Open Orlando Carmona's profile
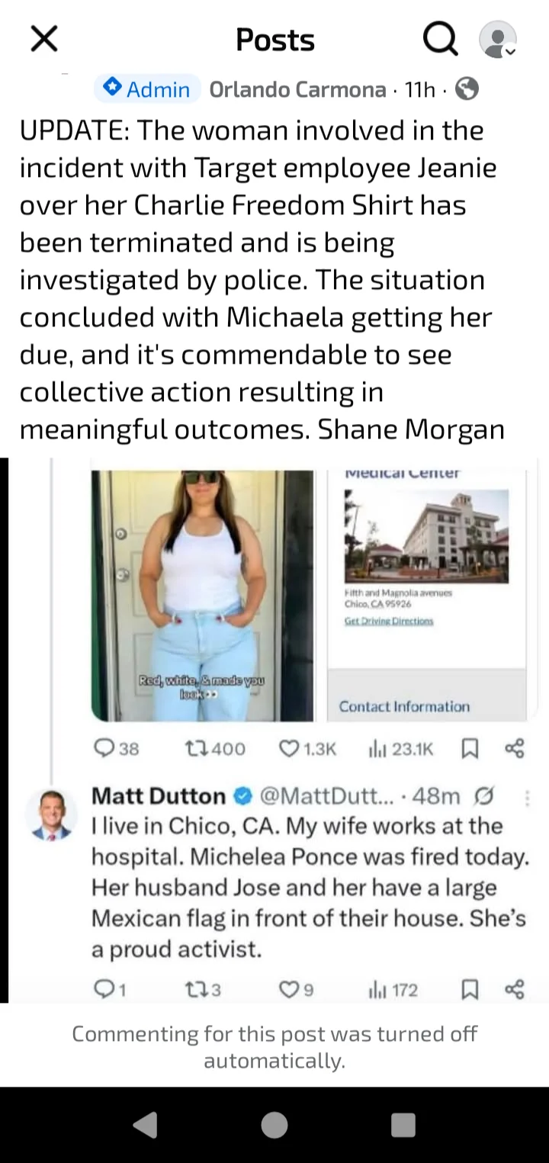Screen dimensions: 549x1163 click(x=297, y=90)
